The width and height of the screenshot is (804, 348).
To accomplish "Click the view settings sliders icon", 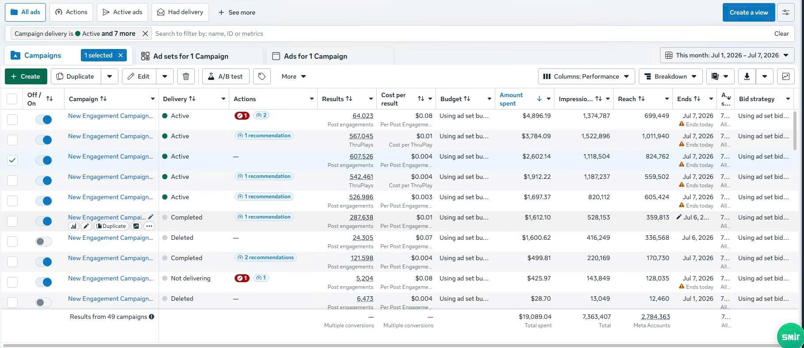I will 785,12.
